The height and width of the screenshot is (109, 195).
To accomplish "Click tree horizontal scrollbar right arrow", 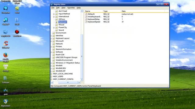I will 79,82.
